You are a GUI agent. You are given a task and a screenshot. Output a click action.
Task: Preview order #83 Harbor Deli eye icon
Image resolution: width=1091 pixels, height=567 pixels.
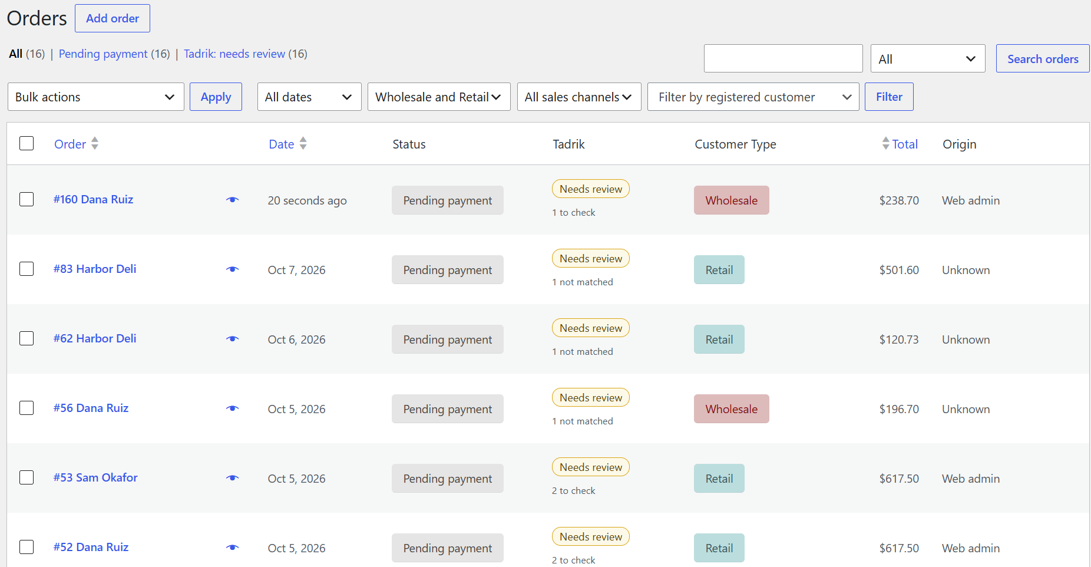point(233,269)
